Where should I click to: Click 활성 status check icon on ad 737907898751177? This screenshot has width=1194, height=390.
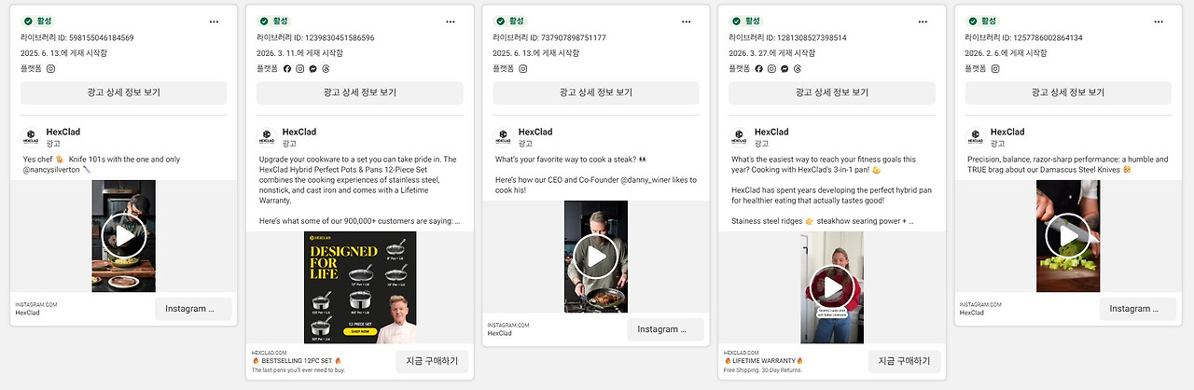coord(499,21)
